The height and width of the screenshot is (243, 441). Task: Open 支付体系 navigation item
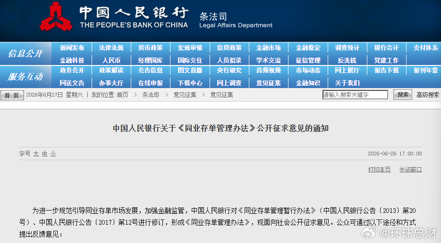pos(426,48)
